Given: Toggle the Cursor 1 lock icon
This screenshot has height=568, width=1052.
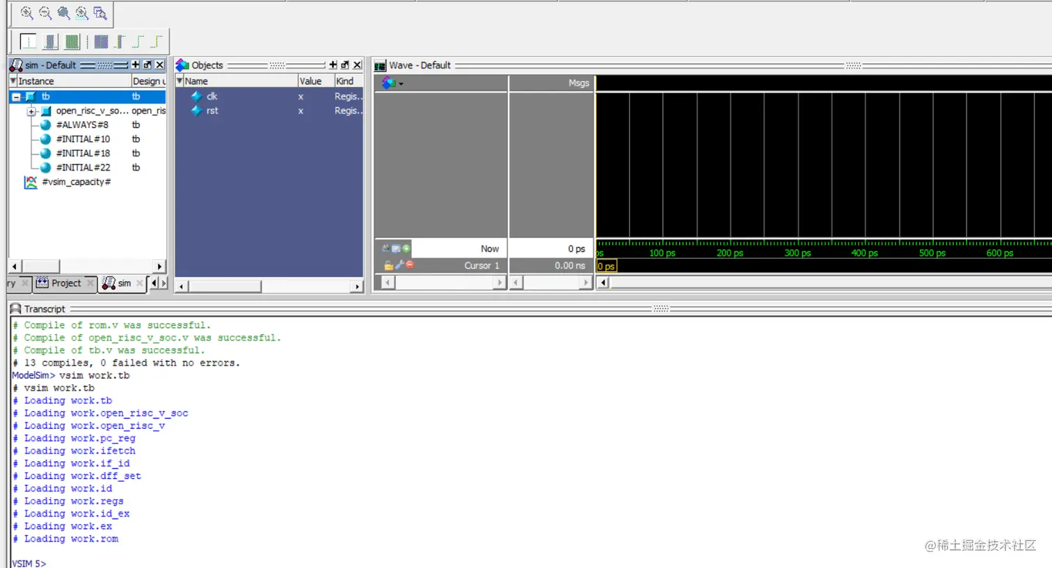Looking at the screenshot, I should pos(388,265).
